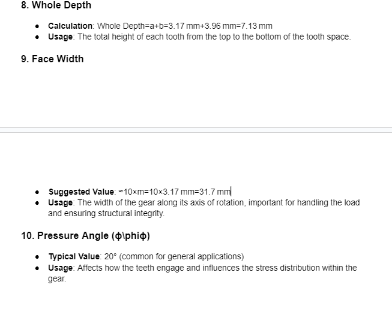Place cursor after "31.7 mm" text
Viewport: 392px width, 309px height.
click(231, 192)
